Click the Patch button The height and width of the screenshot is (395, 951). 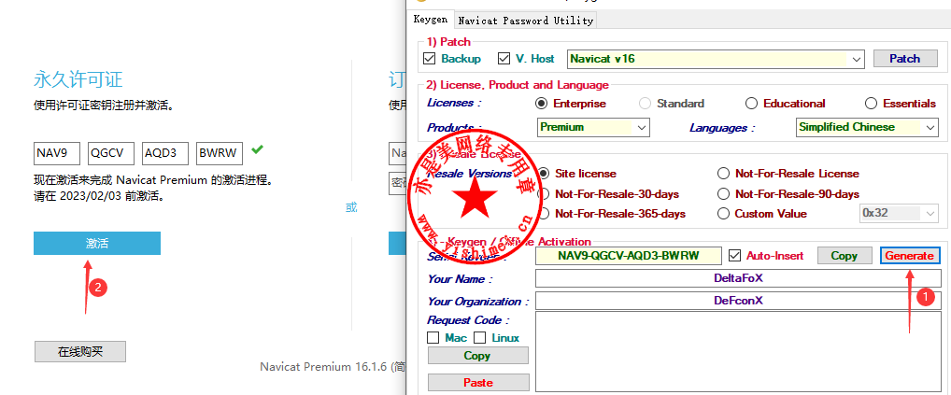pos(904,59)
